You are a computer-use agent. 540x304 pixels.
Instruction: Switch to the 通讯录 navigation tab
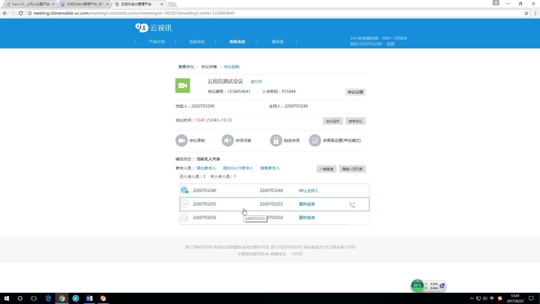point(277,41)
